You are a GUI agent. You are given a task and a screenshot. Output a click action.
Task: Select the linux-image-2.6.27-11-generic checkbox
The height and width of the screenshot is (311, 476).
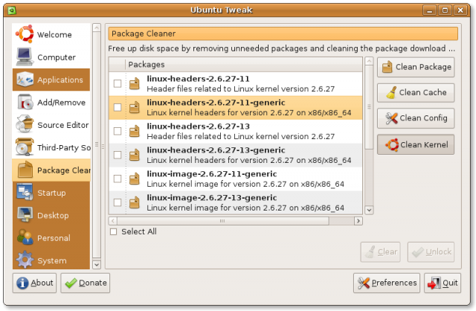[118, 179]
